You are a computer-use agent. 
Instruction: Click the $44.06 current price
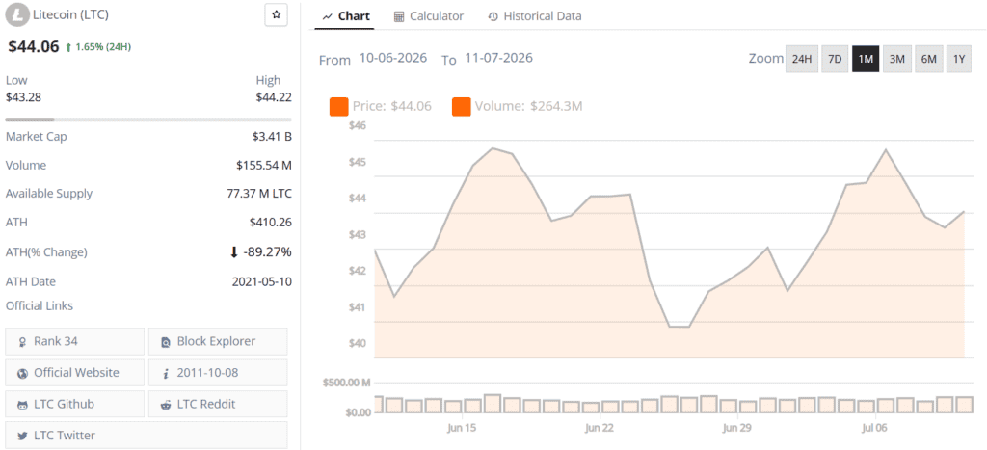pos(34,46)
